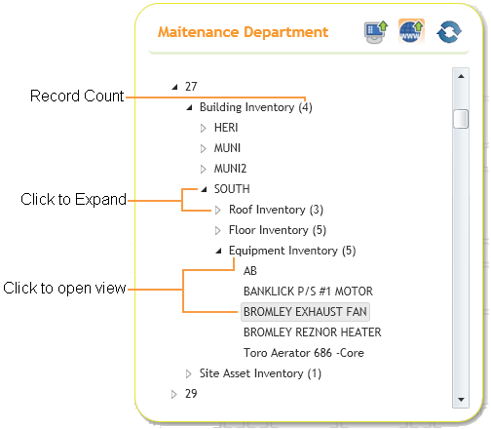491x429 pixels.
Task: Click the globe www upload icon
Action: 411,31
